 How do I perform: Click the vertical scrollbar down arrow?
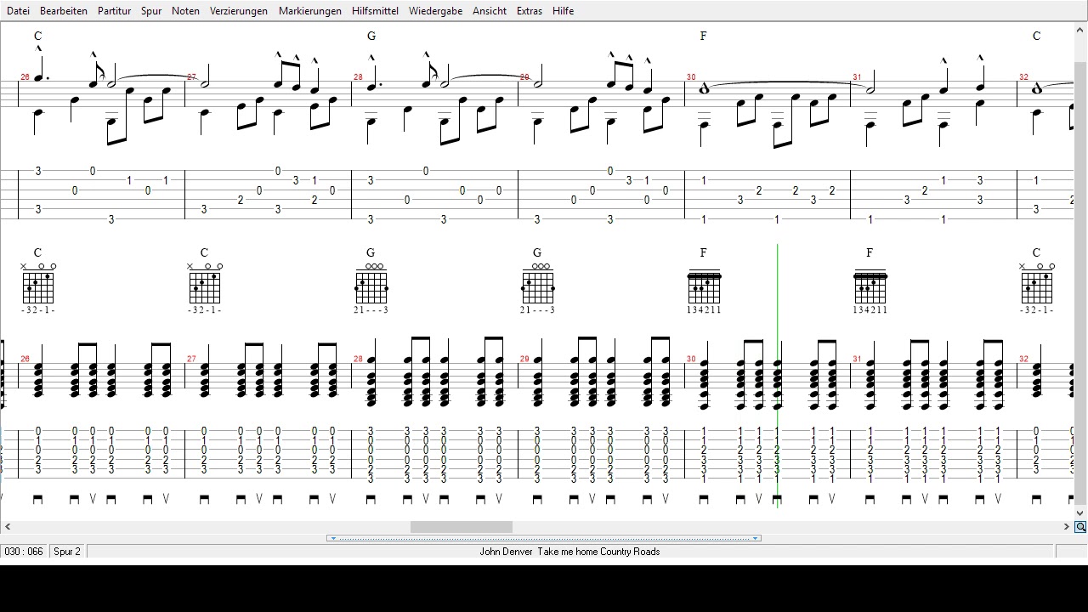tap(1080, 513)
